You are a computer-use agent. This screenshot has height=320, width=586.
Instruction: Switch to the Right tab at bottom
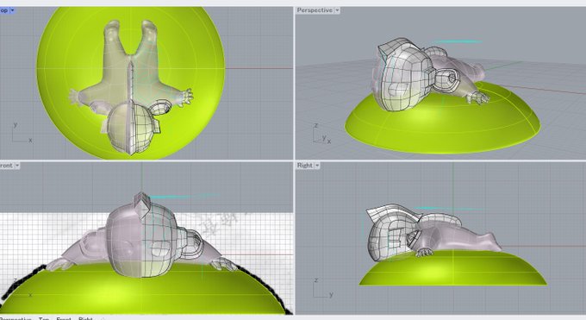[x=85, y=318]
